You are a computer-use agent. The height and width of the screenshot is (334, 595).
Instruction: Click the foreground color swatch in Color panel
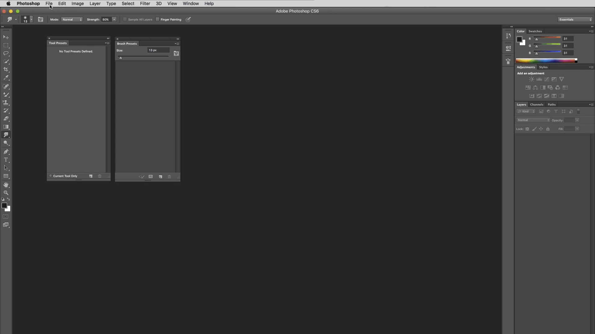point(519,39)
